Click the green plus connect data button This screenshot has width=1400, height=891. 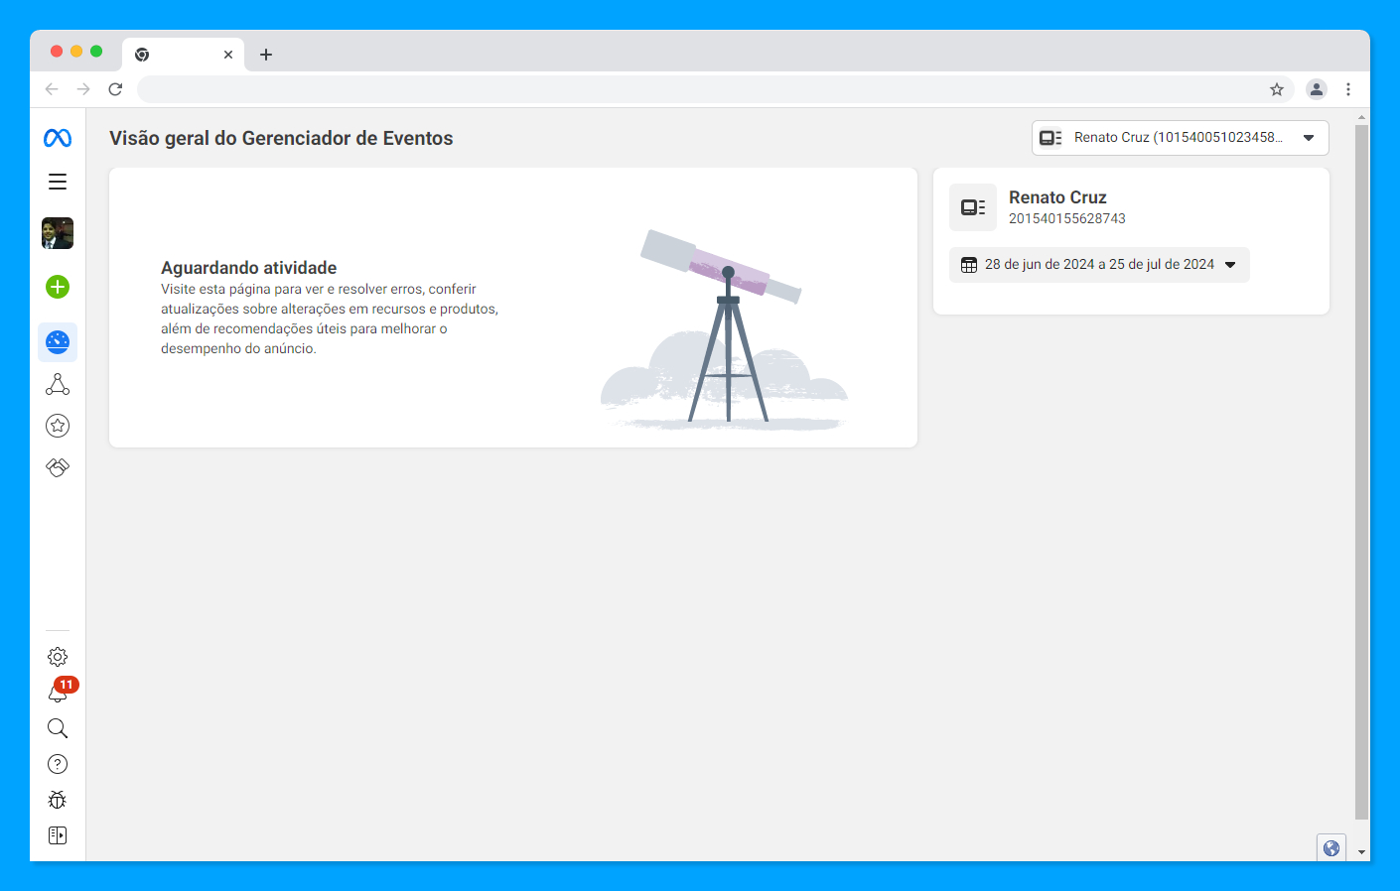pyautogui.click(x=58, y=287)
